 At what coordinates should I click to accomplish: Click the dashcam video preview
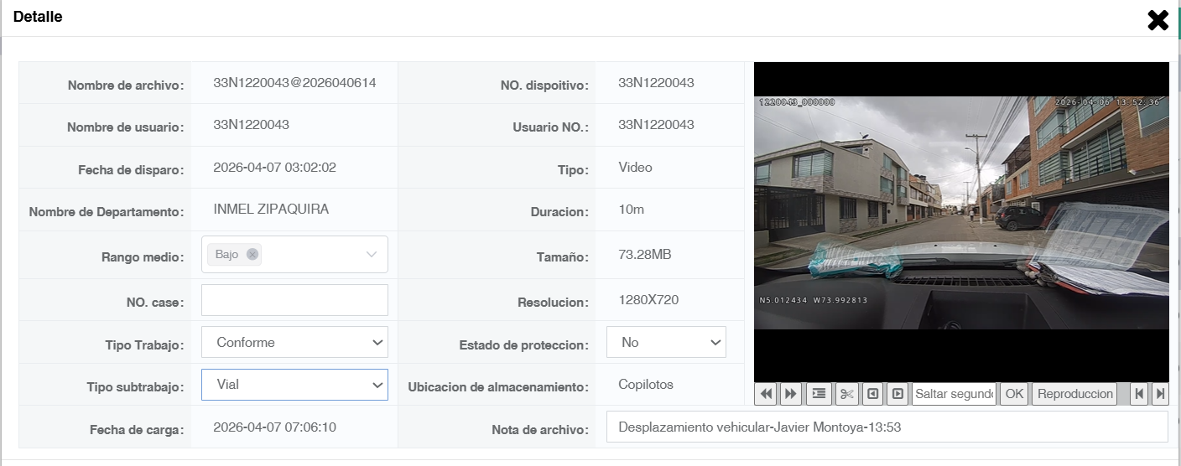[x=961, y=213]
